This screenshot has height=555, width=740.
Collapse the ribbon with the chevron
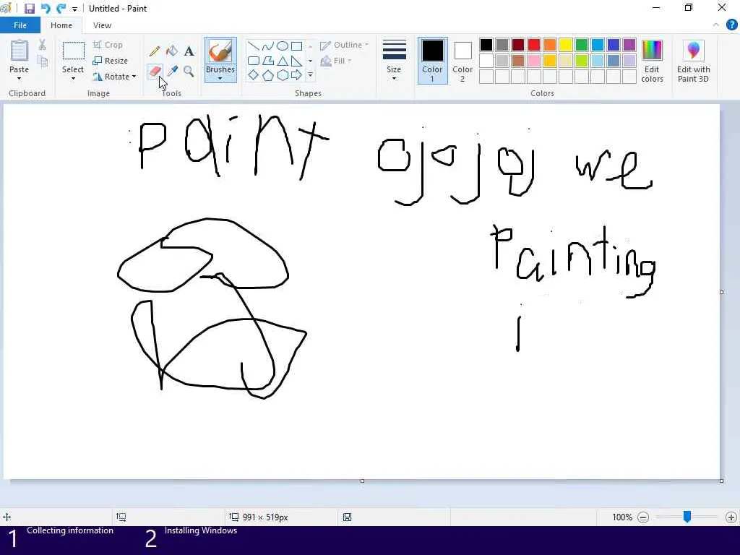[716, 25]
